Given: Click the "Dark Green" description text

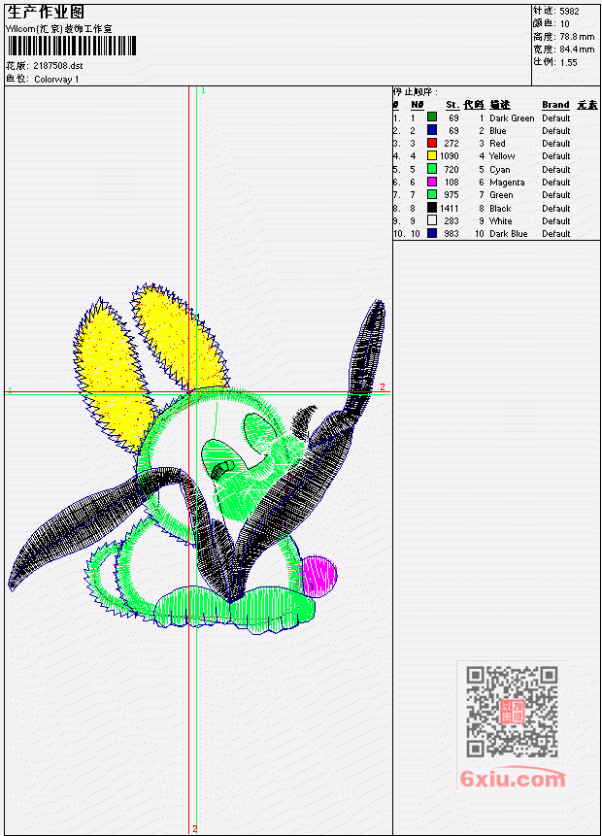Looking at the screenshot, I should pos(512,117).
